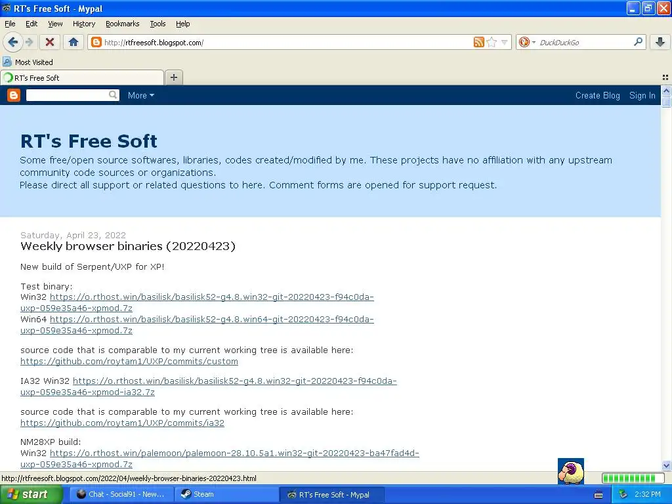Click the Blogger logo in the navbar
The image size is (672, 504).
point(14,95)
